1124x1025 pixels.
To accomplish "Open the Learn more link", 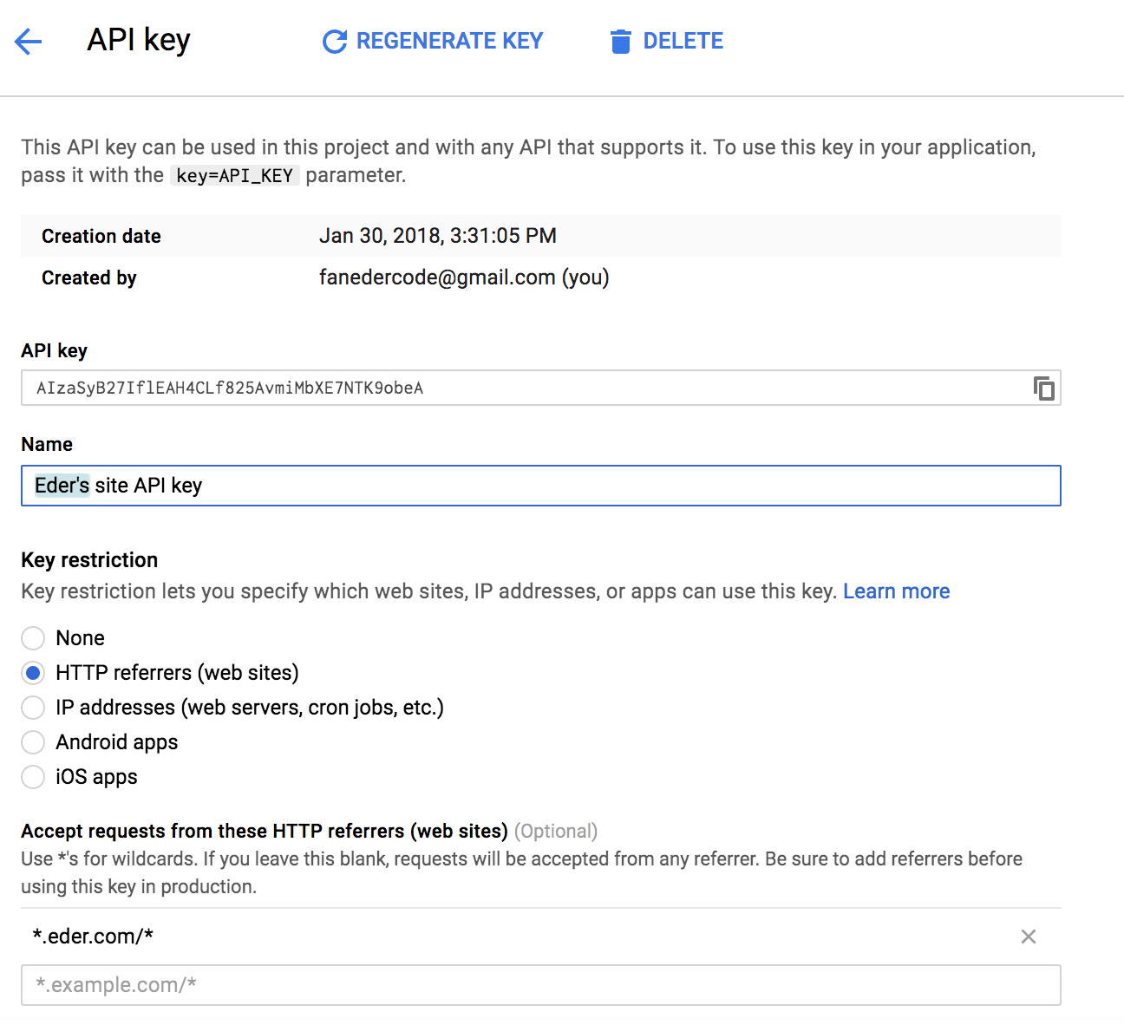I will click(896, 591).
